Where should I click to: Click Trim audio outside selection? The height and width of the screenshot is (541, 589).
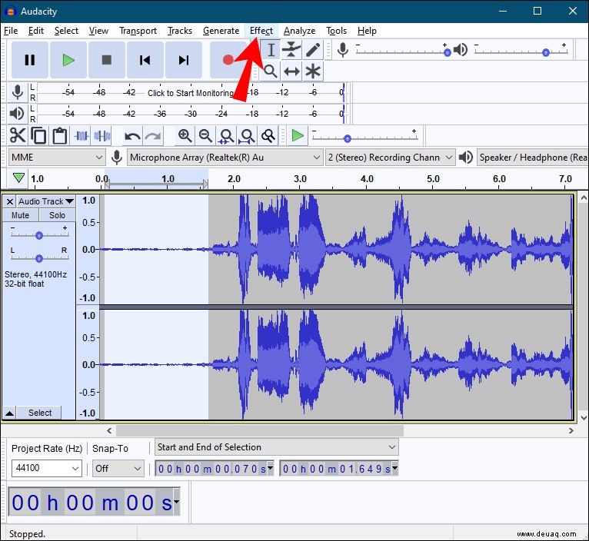click(82, 135)
